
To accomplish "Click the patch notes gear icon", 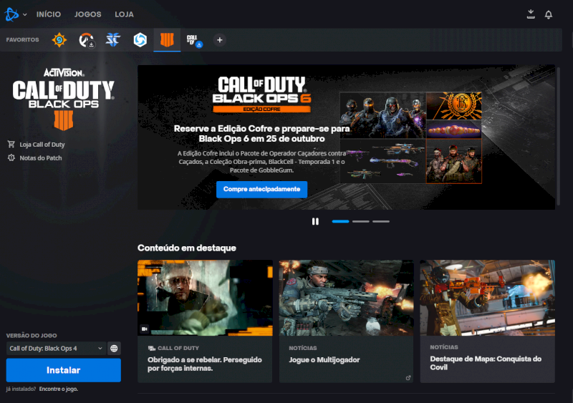I will pos(11,157).
